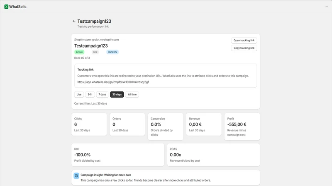Image resolution: width=332 pixels, height=186 pixels.
Task: Click the Clicks value 6
Action: coord(76,124)
